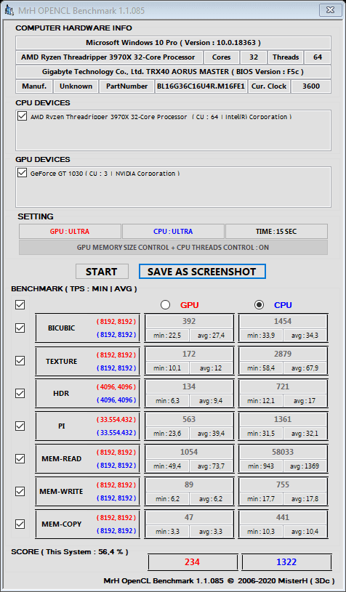Click the TEXTURE GPU score 172
Image resolution: width=346 pixels, height=592 pixels.
tap(189, 354)
